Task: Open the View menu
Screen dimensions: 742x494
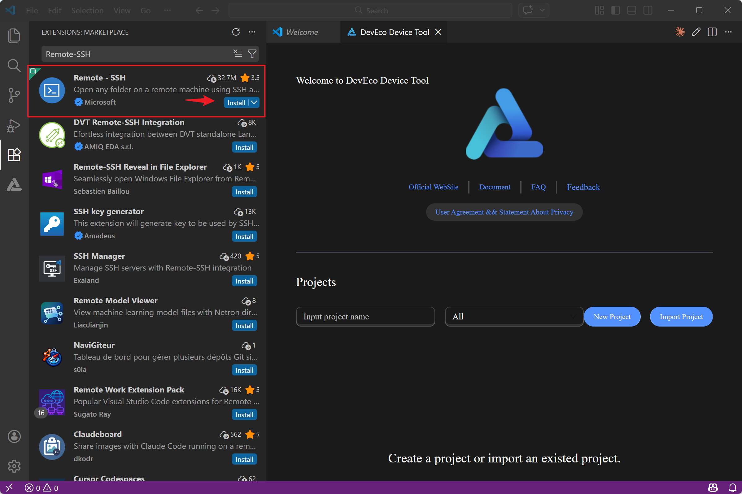Action: [122, 11]
